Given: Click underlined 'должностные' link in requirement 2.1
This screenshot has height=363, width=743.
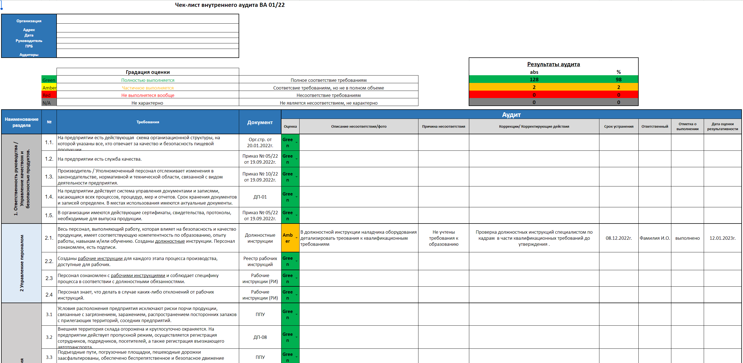Looking at the screenshot, I should (x=170, y=241).
